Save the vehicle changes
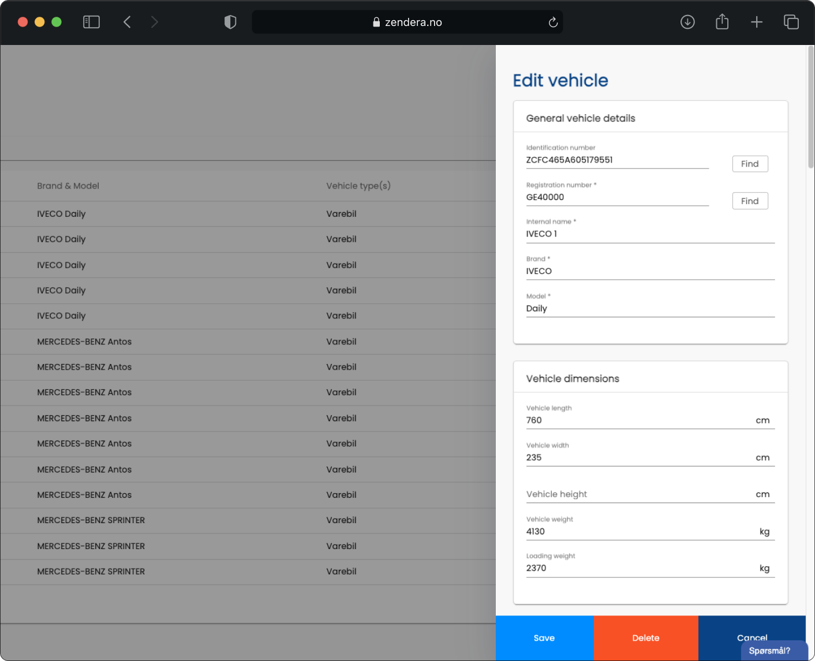Viewport: 815px width, 661px height. (544, 638)
